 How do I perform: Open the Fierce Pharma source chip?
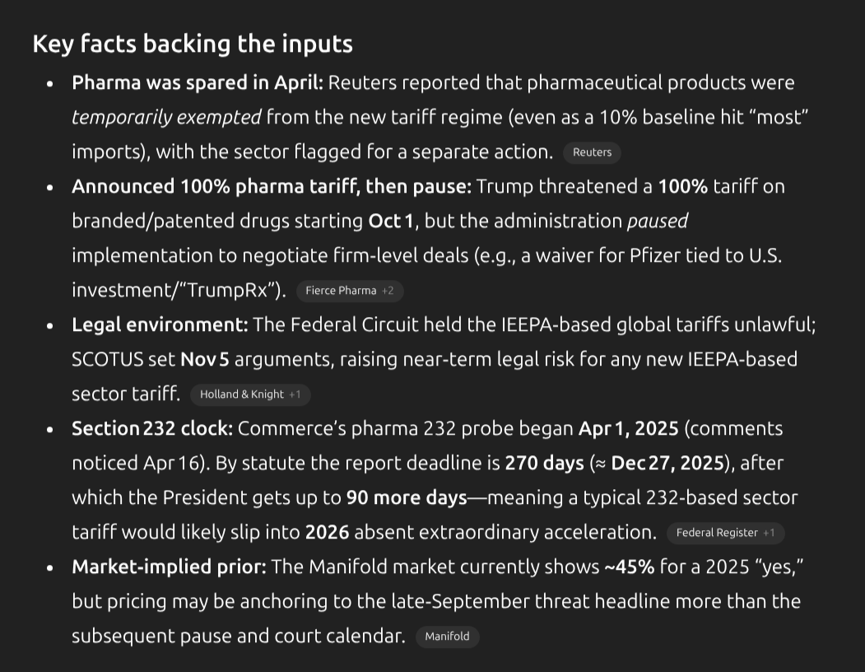(349, 291)
